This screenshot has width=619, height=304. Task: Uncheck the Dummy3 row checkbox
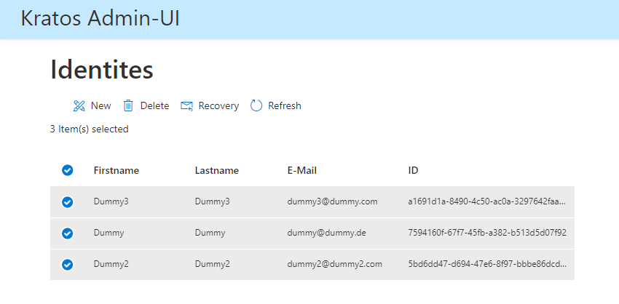click(x=68, y=202)
